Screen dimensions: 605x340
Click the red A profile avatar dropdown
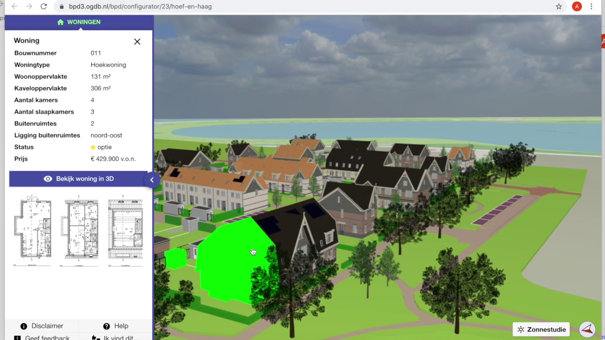click(576, 6)
